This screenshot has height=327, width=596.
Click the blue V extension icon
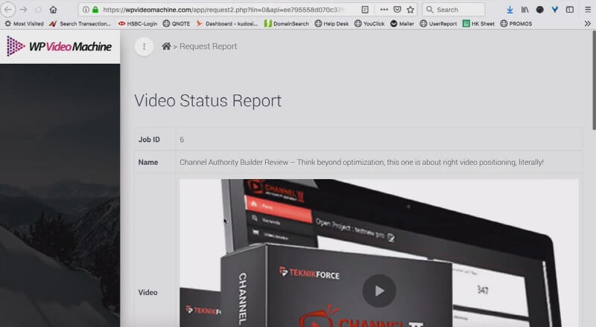pyautogui.click(x=554, y=10)
